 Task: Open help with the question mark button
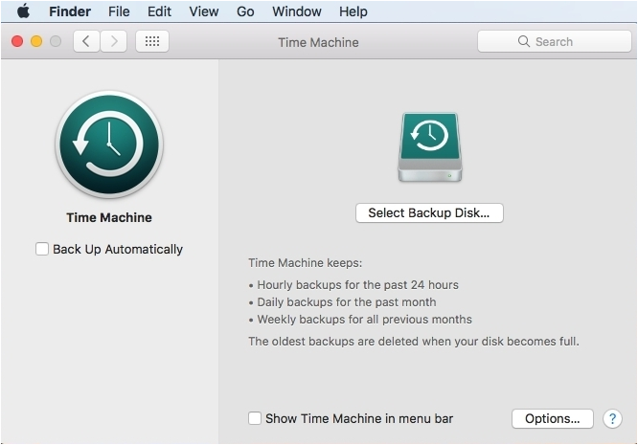click(x=612, y=418)
